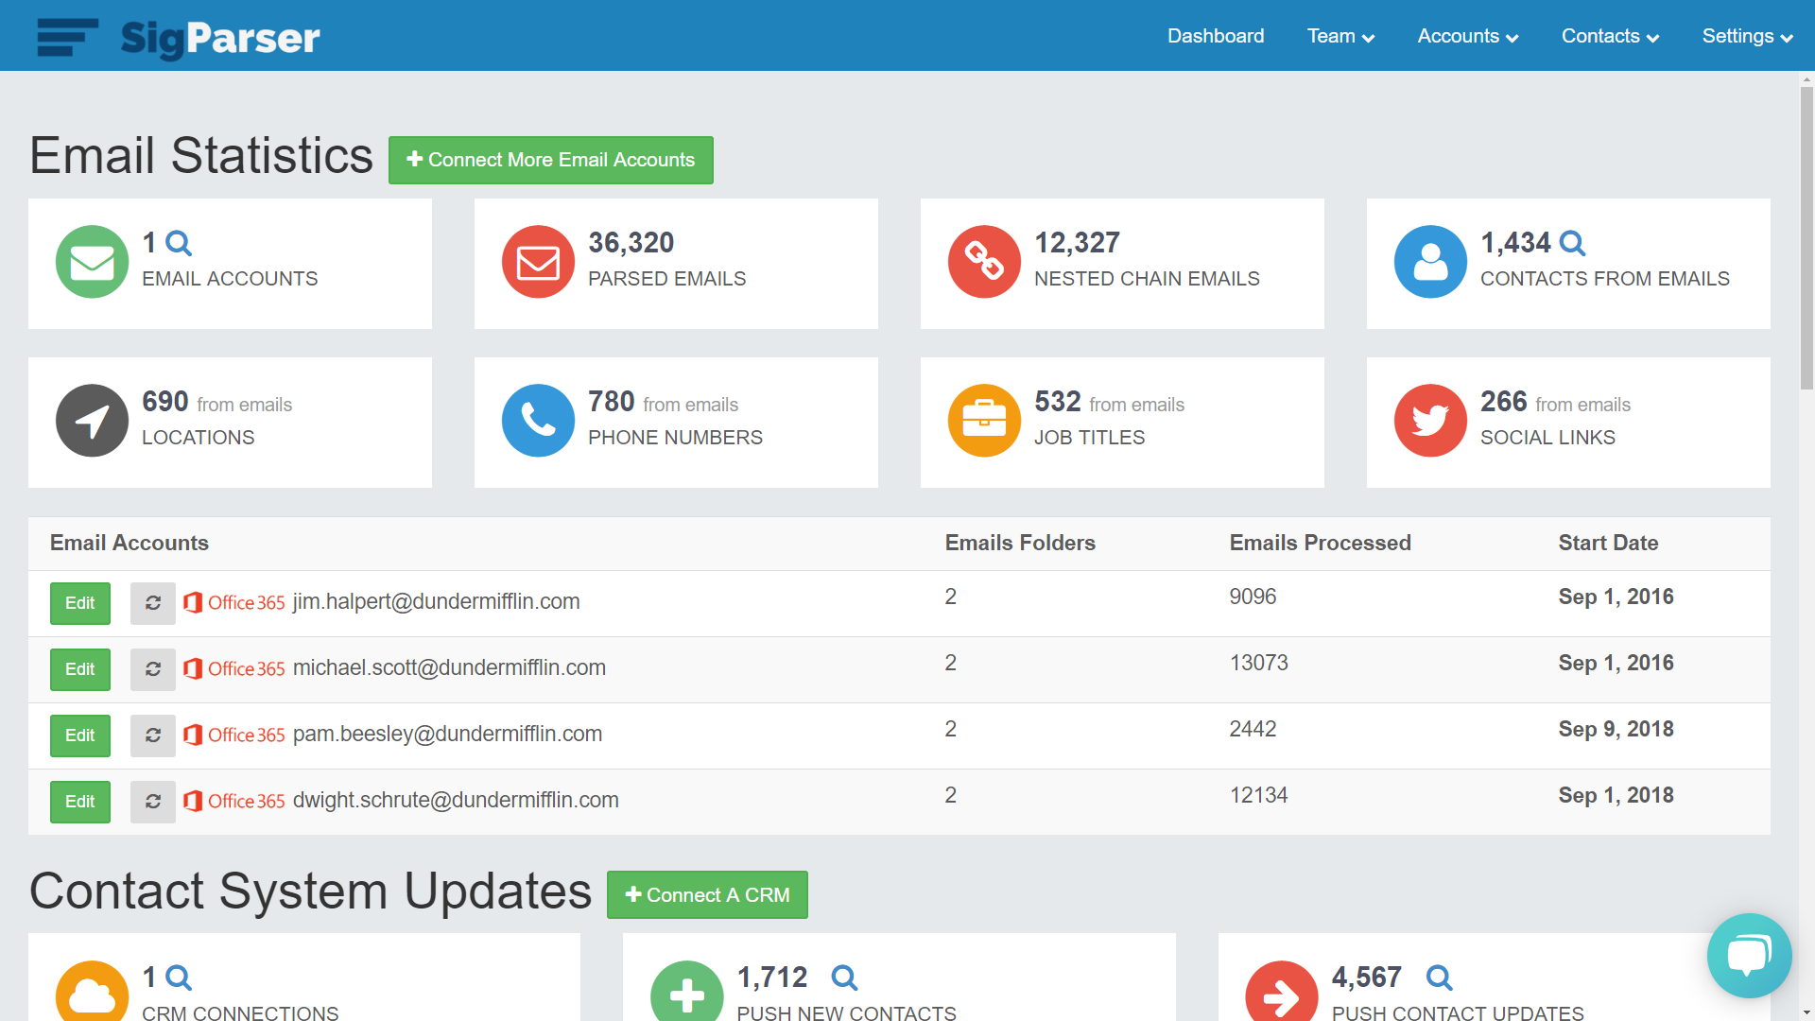Viewport: 1815px width, 1021px height.
Task: Click the SigParser logo
Action: pos(180,37)
